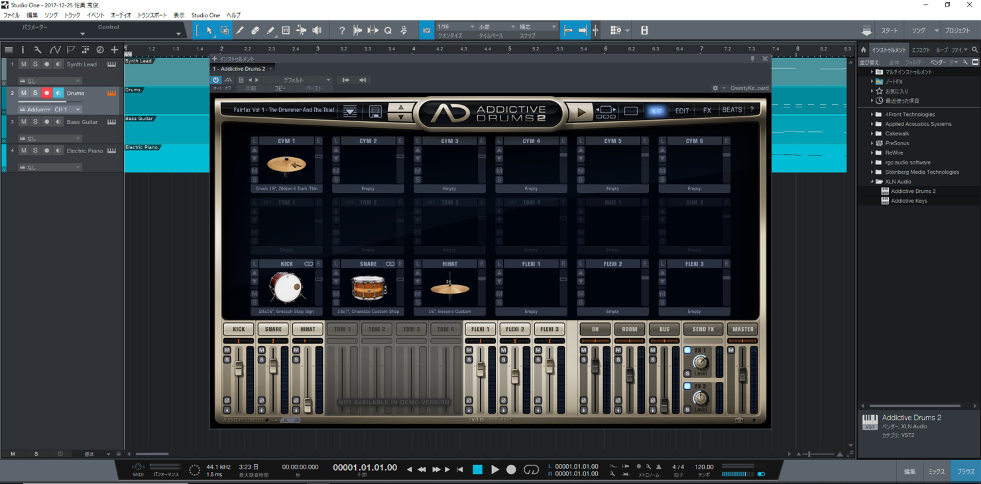981x484 pixels.
Task: Click the add tracks plus icon
Action: [x=115, y=50]
